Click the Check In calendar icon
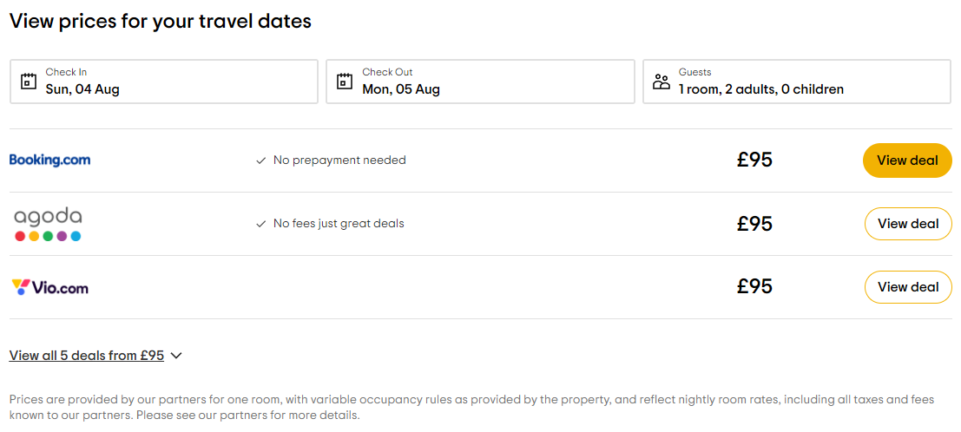Viewport: 961px width, 432px height. [29, 82]
